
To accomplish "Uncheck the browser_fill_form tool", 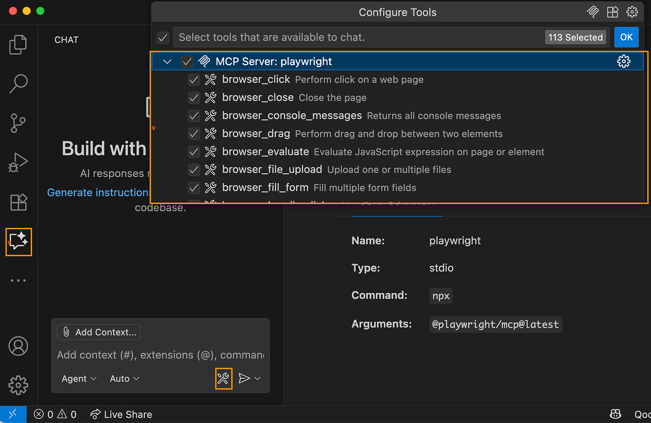I will pos(194,188).
